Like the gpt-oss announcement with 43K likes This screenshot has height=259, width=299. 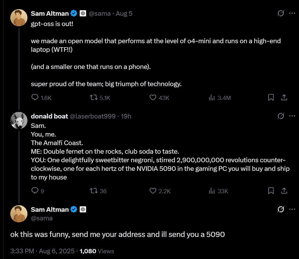[153, 98]
